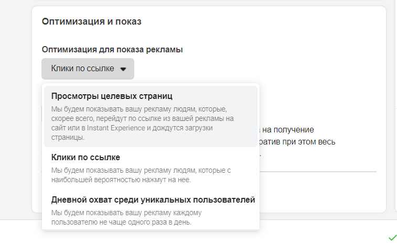
Task: Click the partially hidden field left of the menu
Action: (x=41, y=113)
